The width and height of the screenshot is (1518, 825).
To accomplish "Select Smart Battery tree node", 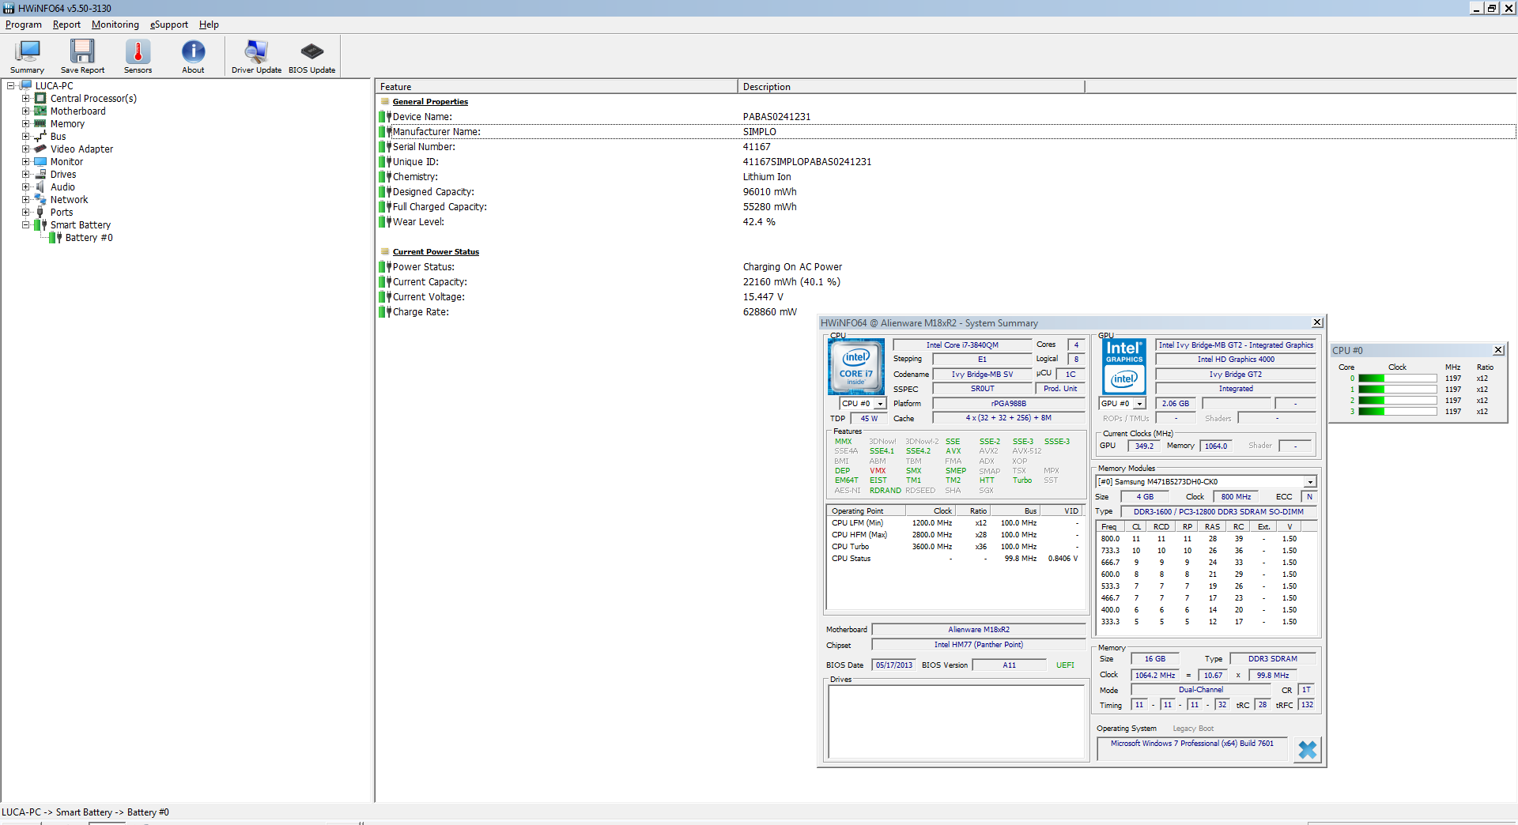I will tap(81, 225).
